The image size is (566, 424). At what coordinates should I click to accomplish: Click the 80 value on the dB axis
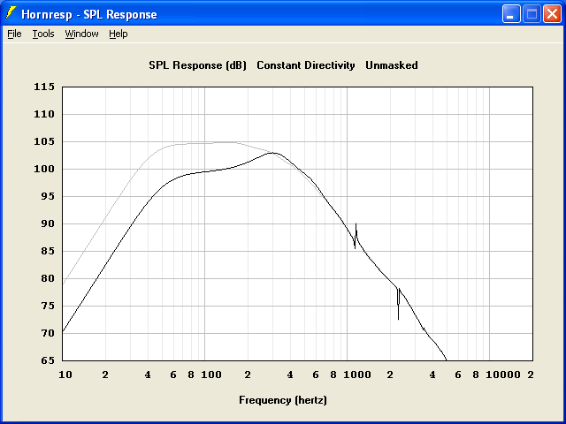(48, 279)
